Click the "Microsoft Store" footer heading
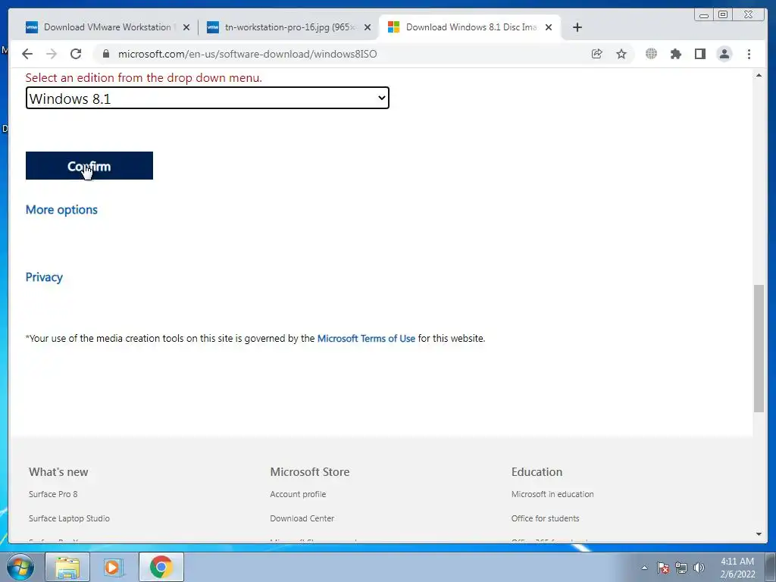 310,471
